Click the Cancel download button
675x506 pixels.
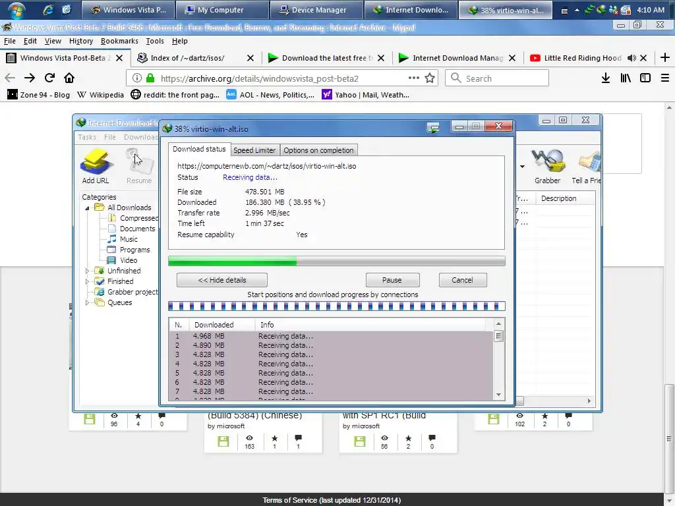[x=462, y=280]
